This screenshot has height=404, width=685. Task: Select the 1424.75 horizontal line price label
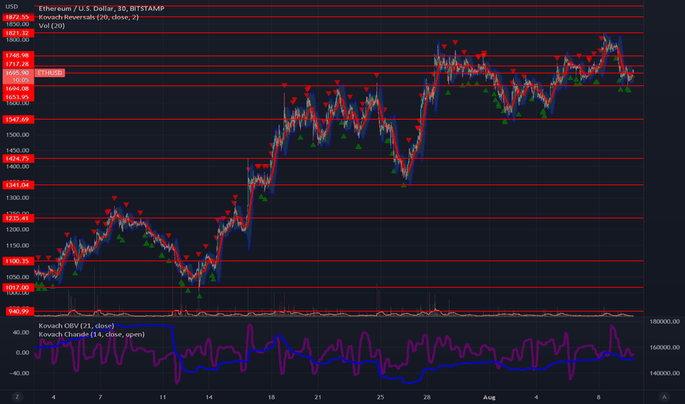(18, 159)
